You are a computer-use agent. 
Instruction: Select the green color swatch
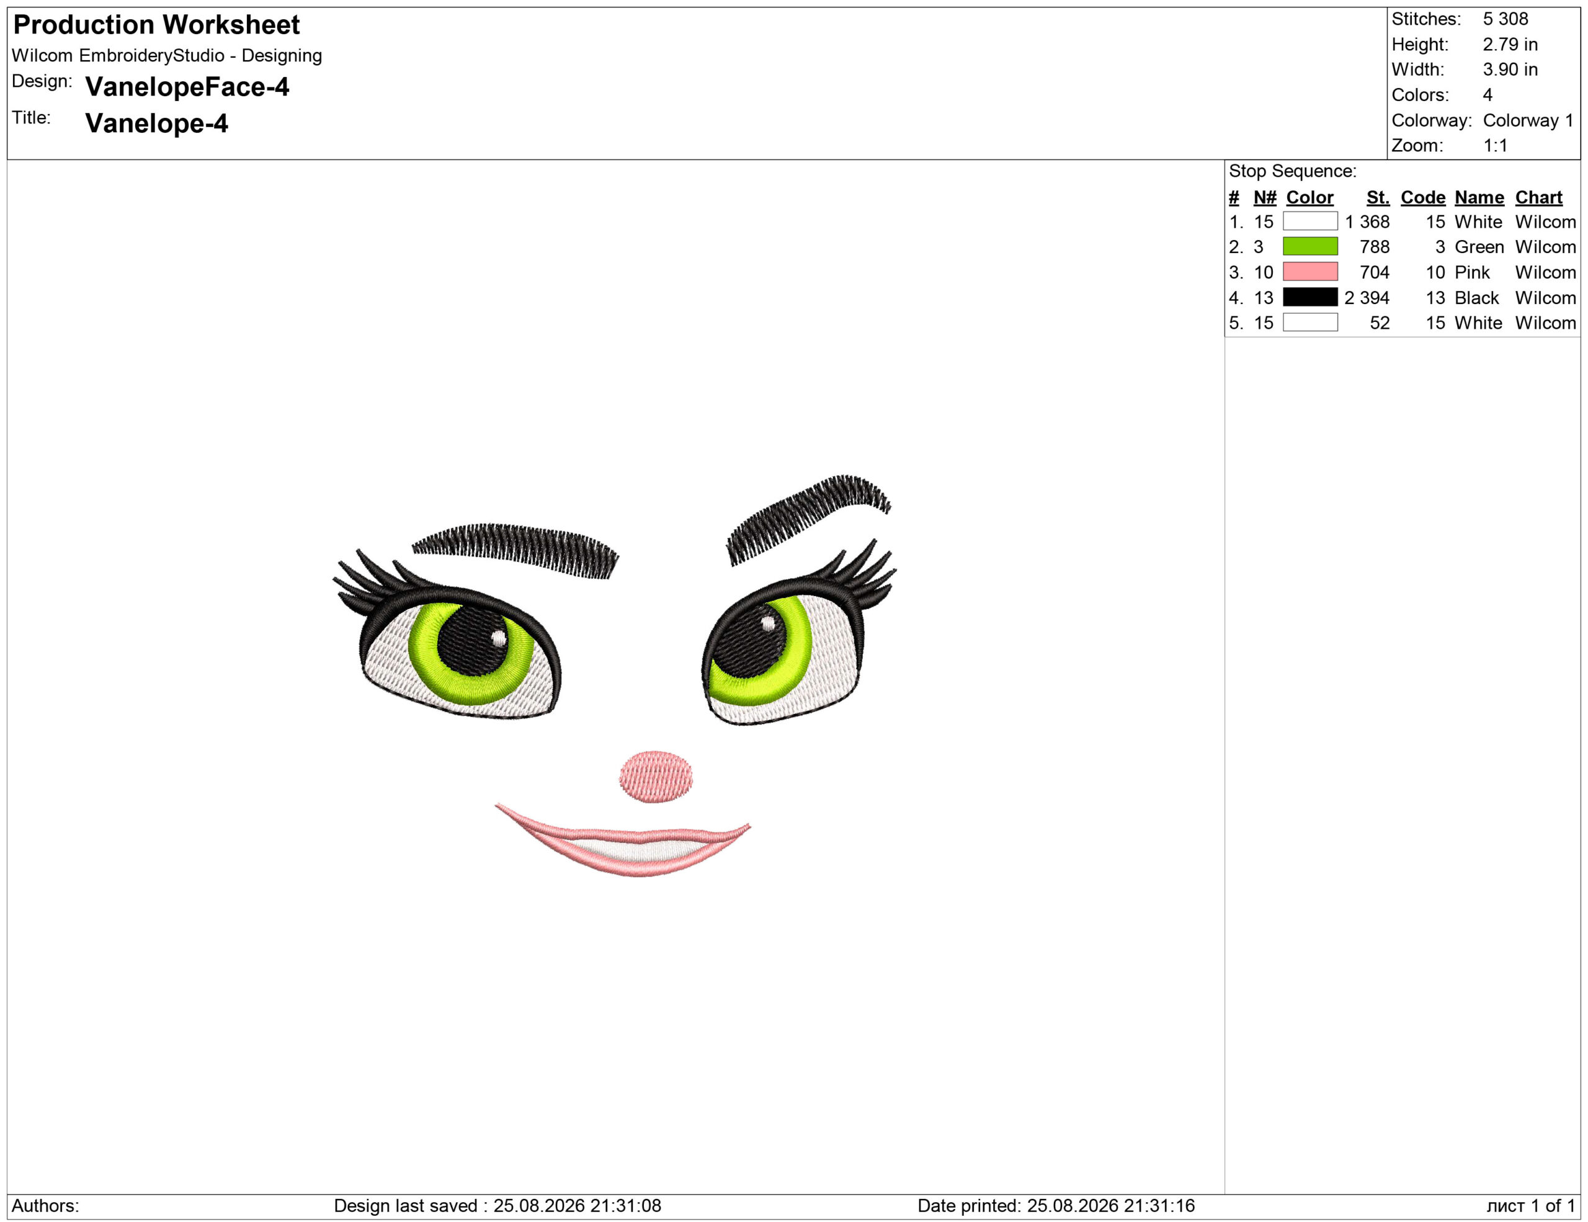(1309, 246)
